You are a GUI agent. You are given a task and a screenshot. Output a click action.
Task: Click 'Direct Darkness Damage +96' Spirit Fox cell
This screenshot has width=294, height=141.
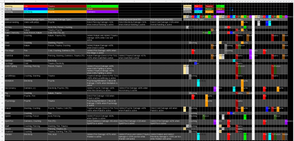point(103,122)
